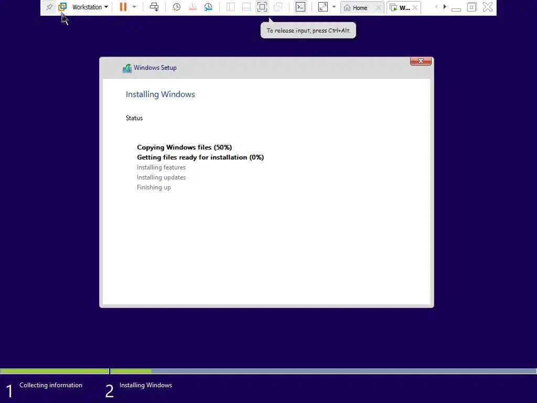Close the VMware Workstation window
The height and width of the screenshot is (403, 537).
488,7
